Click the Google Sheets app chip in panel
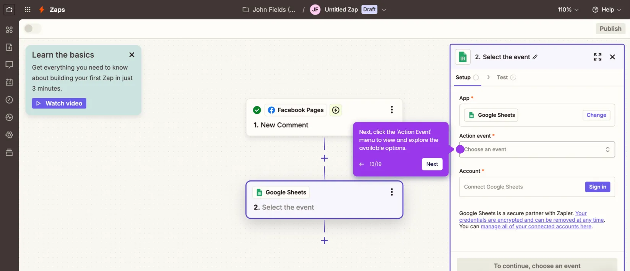The height and width of the screenshot is (271, 630). [491, 115]
